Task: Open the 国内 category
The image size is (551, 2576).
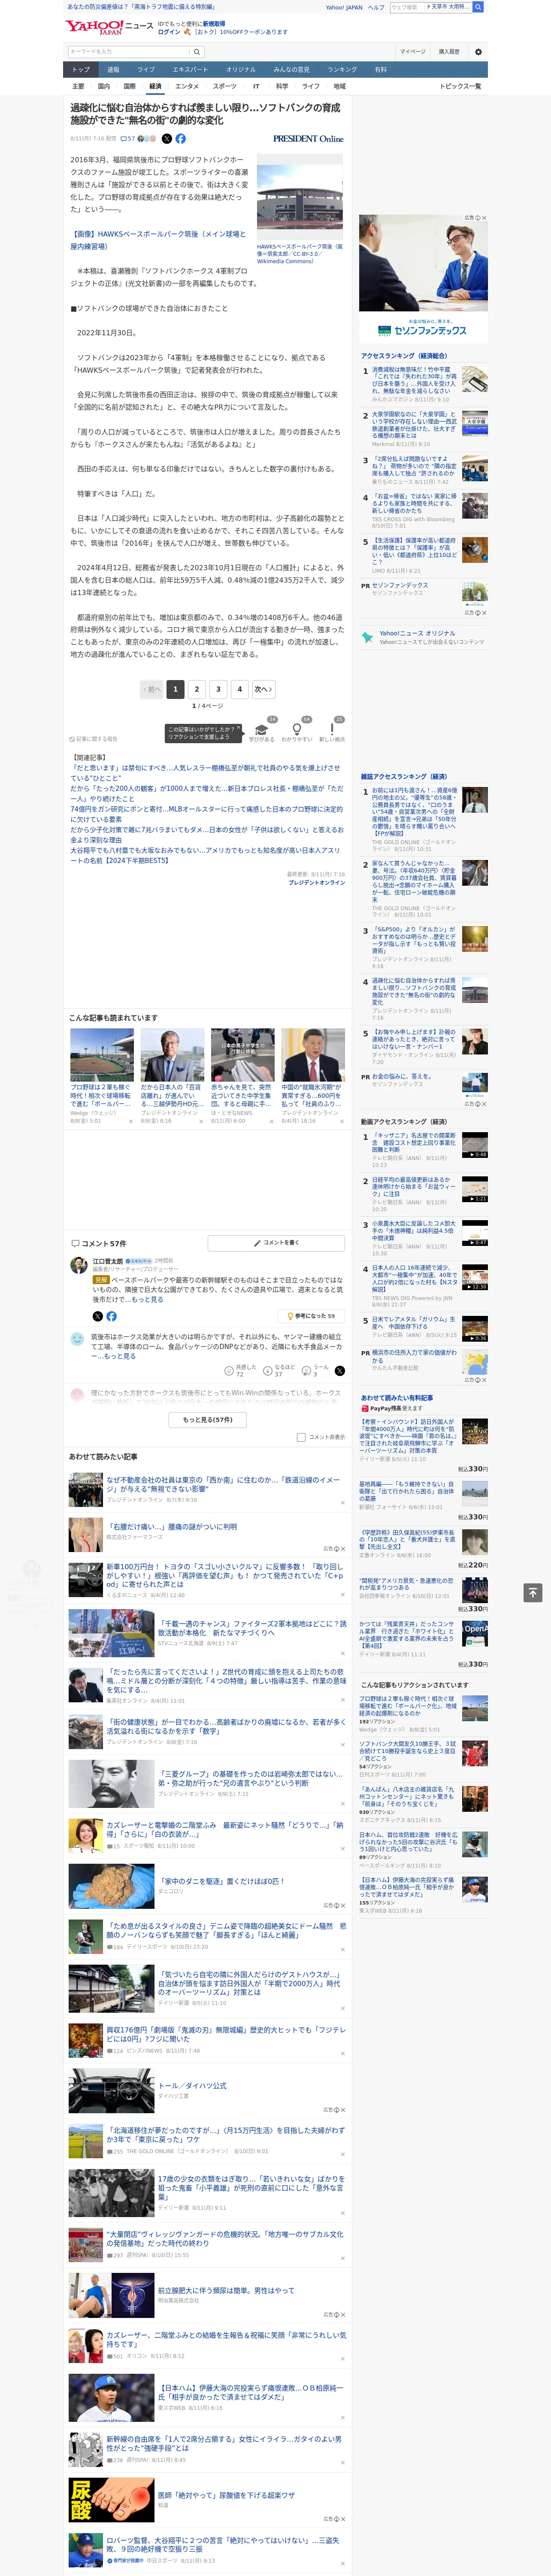Action: click(x=104, y=86)
